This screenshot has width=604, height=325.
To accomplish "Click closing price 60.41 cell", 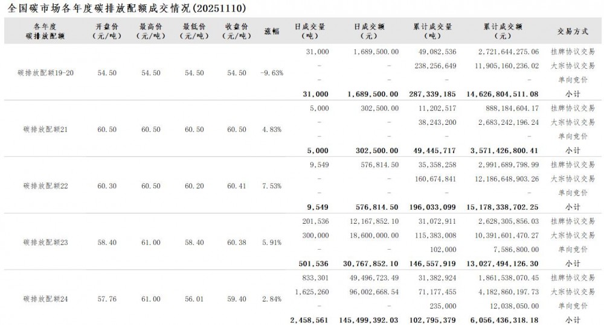I will (x=236, y=186).
